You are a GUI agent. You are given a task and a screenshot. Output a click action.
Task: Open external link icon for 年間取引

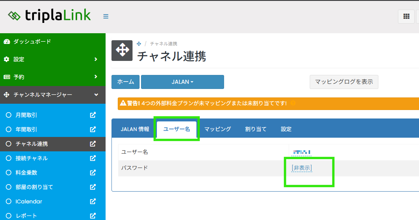click(93, 130)
